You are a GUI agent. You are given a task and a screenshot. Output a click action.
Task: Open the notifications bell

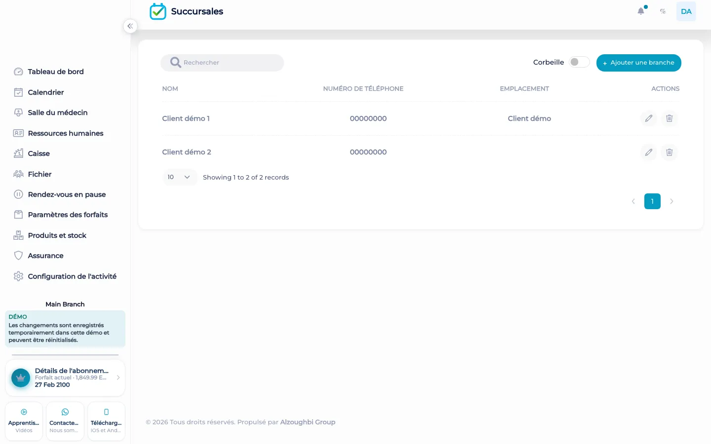[x=641, y=11]
